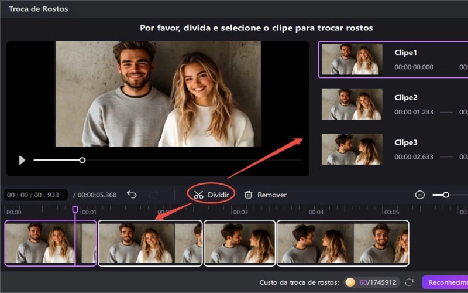468x293 pixels.
Task: Click the video preview frame
Action: (159, 94)
